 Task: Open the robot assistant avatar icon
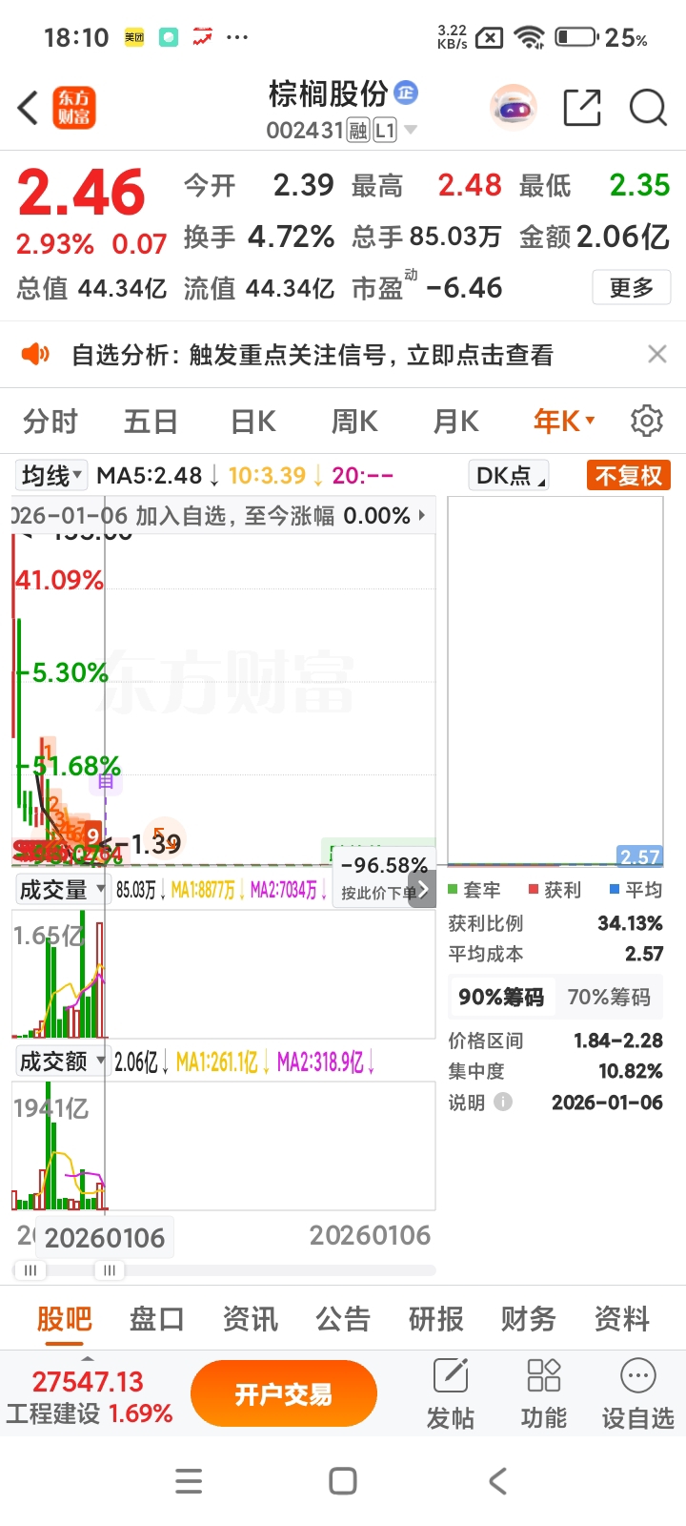514,108
